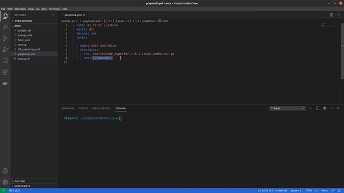Viewport: 344px width, 193px height.
Task: Open the Manage gear icon
Action: pyautogui.click(x=5, y=182)
